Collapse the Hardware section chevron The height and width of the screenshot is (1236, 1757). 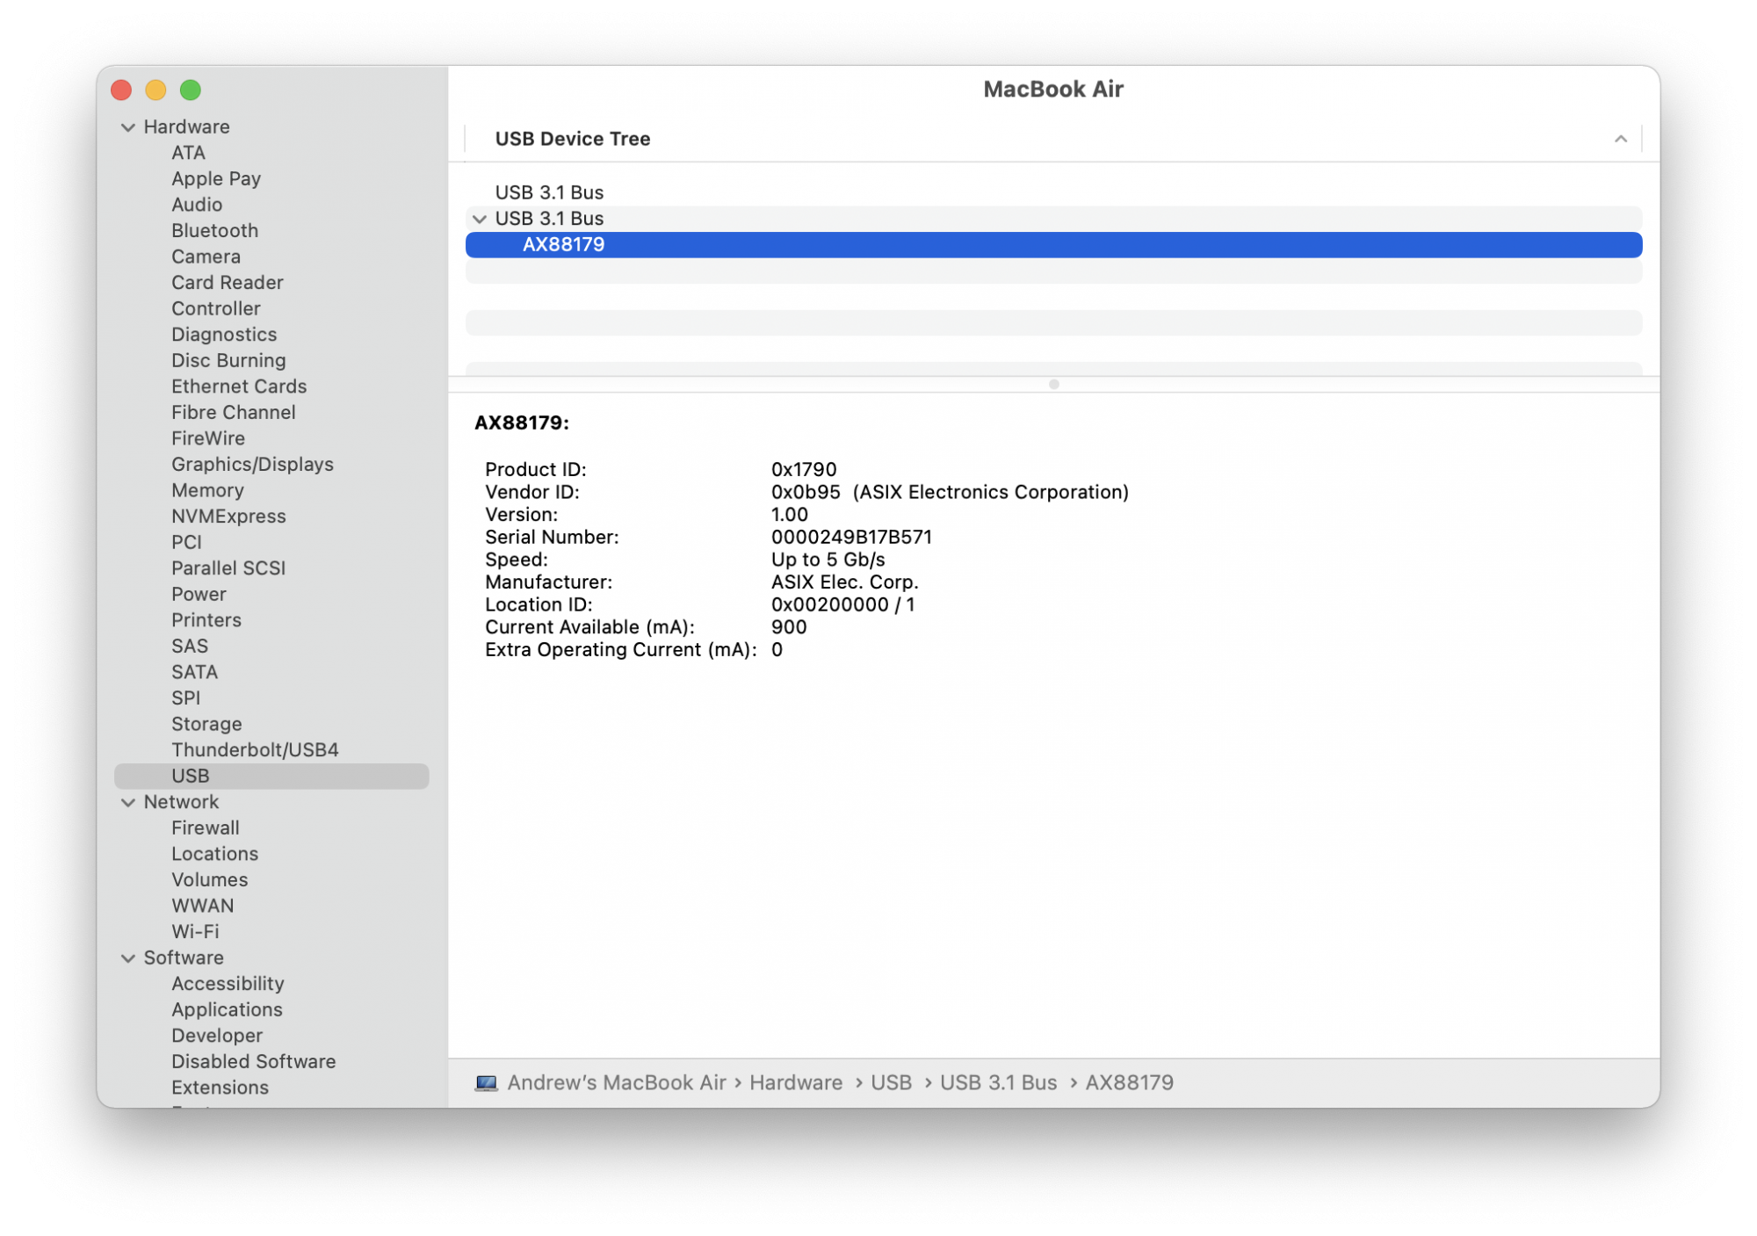click(128, 127)
